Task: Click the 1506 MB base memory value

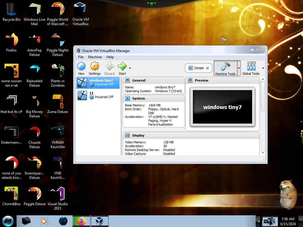Action: pyautogui.click(x=154, y=105)
